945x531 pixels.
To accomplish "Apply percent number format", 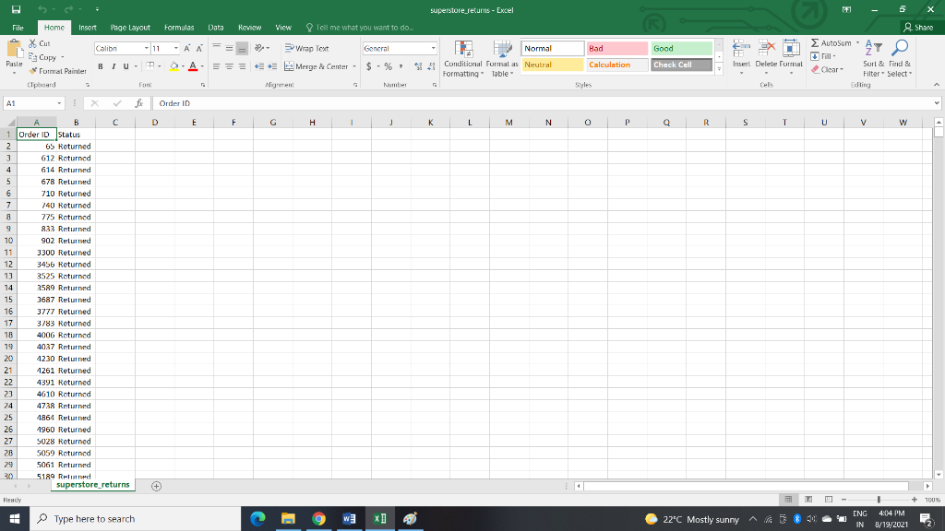I will (x=386, y=66).
